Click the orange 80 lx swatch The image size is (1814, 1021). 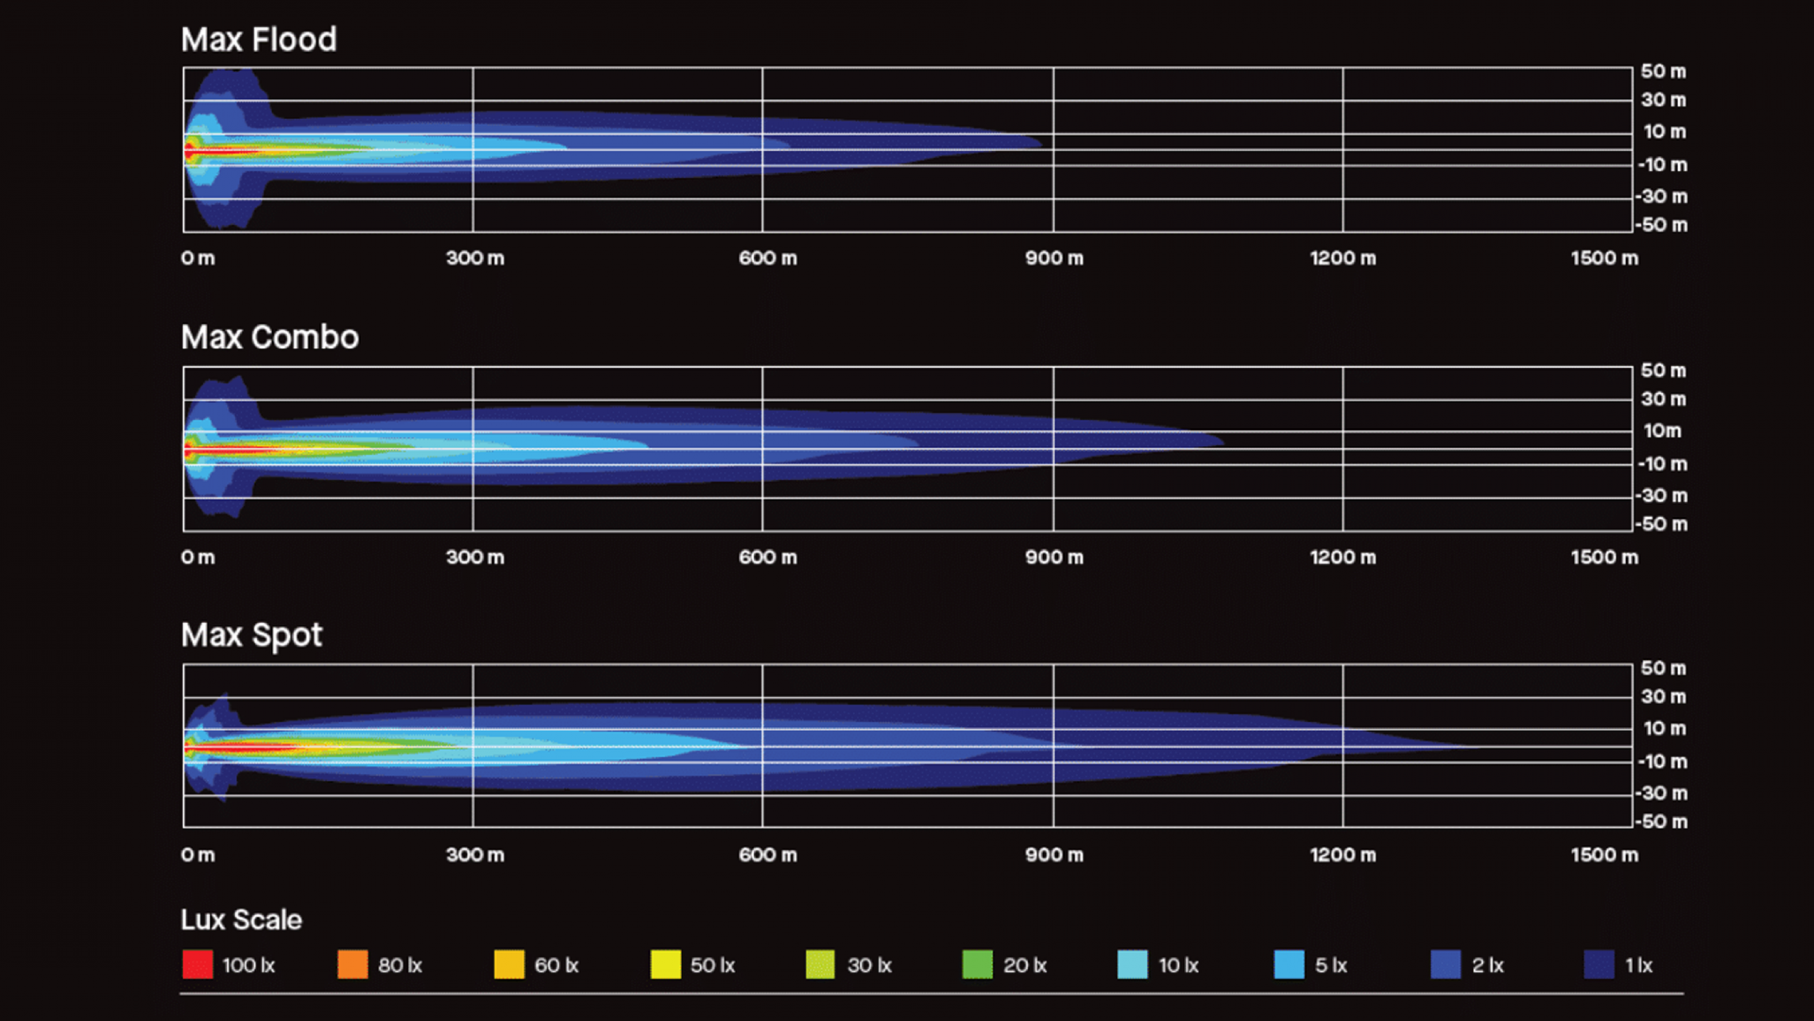click(x=353, y=965)
